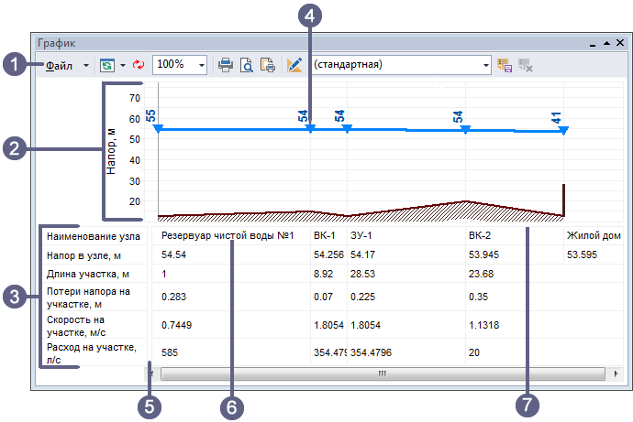Image resolution: width=633 pixels, height=422 pixels.
Task: Click the pressure marker labeled 41
Action: [x=562, y=131]
